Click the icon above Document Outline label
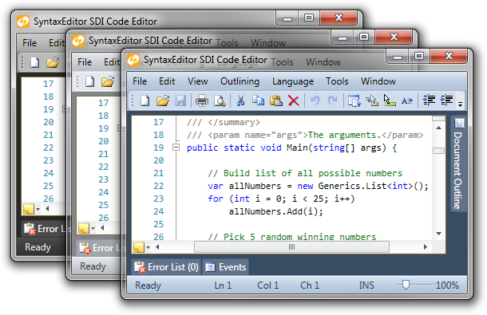Screen dimensions: 487x315 (x=459, y=123)
